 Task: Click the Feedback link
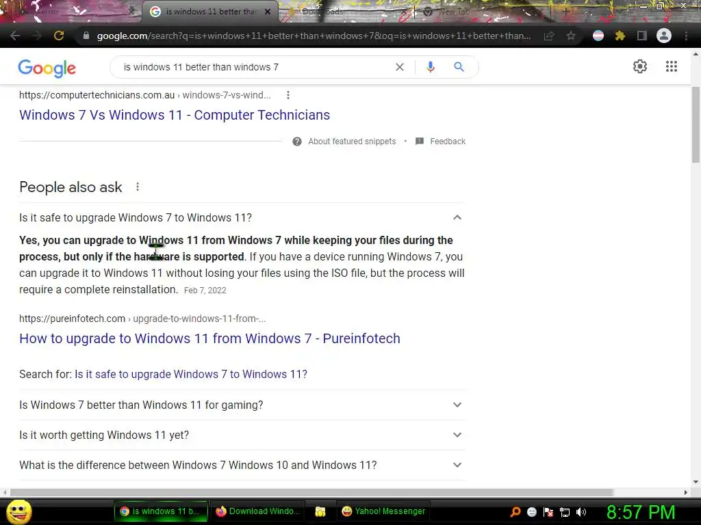(x=448, y=142)
